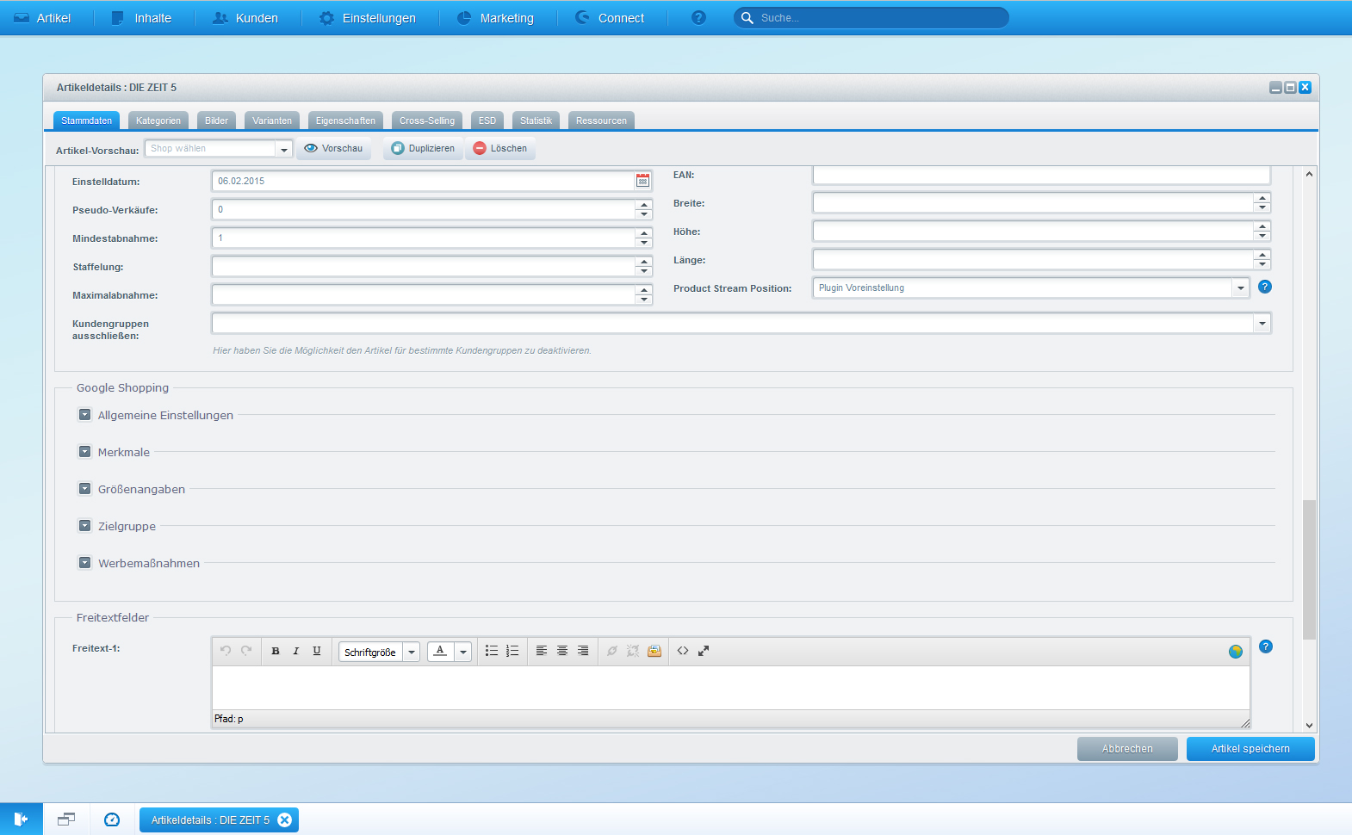Open the media manager icon in editor toolbar
The width and height of the screenshot is (1352, 835).
[x=654, y=652]
